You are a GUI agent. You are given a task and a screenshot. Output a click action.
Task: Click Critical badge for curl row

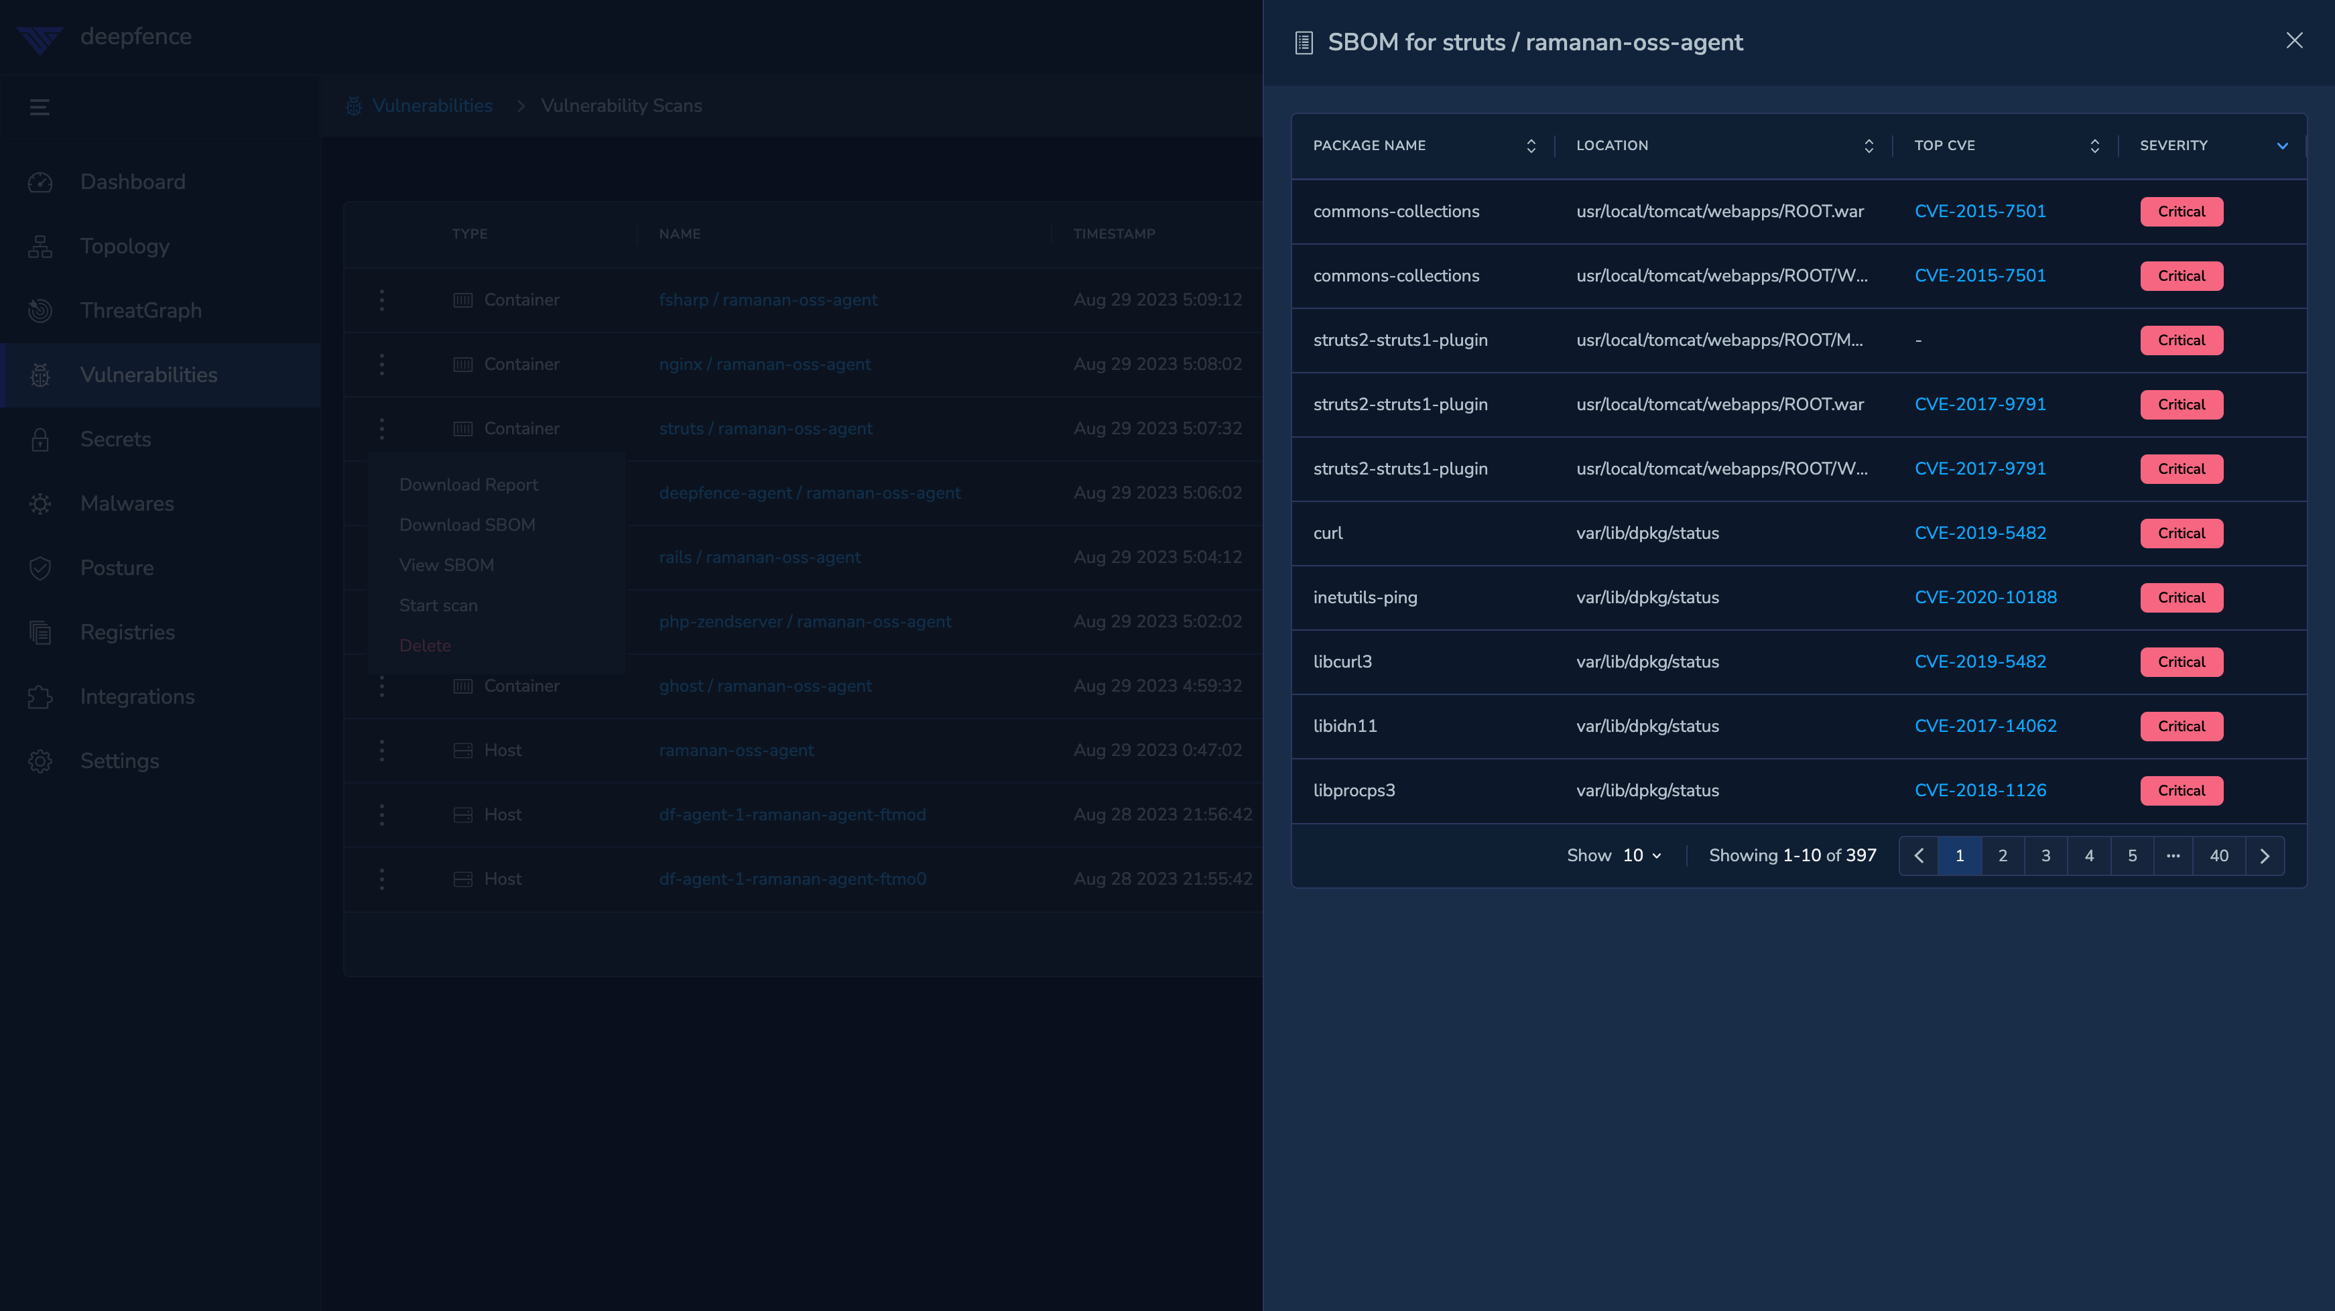(x=2181, y=532)
